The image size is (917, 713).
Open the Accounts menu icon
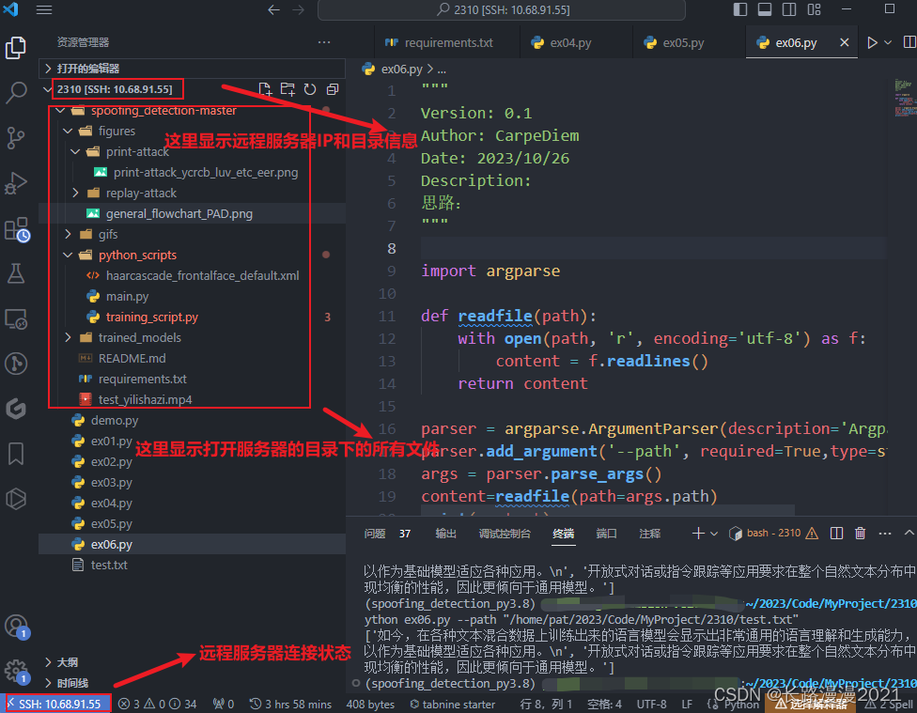point(16,627)
